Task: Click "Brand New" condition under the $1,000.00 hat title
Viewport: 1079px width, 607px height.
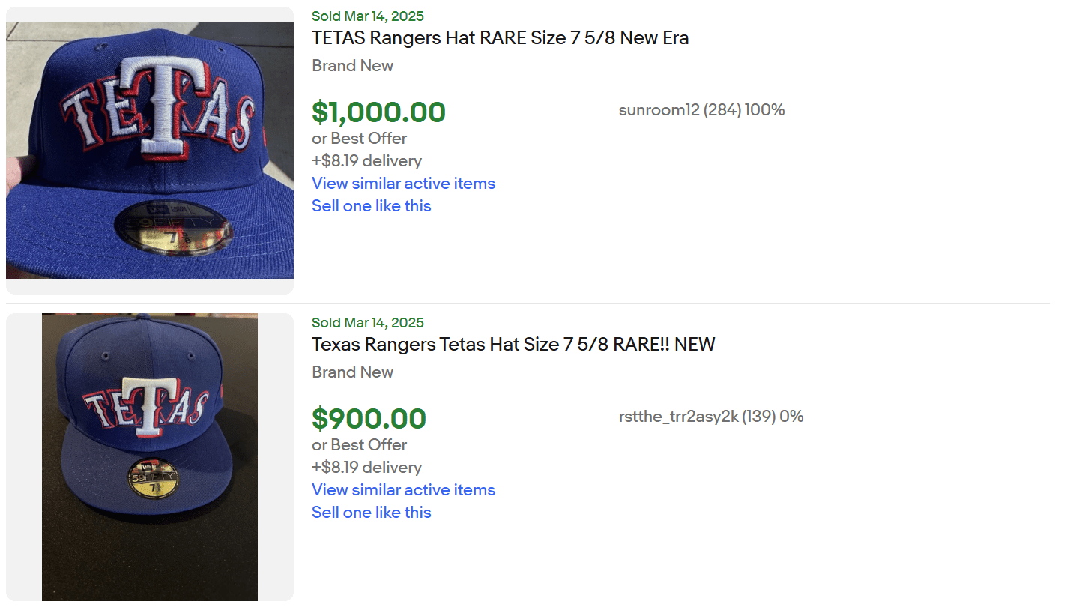Action: coord(352,66)
